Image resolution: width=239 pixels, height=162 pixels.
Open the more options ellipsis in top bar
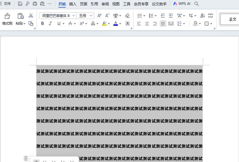[x=50, y=4]
